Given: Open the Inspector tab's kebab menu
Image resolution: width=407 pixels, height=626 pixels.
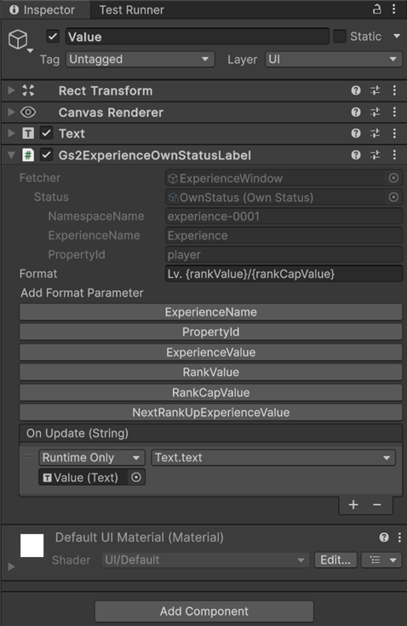Looking at the screenshot, I should 394,9.
